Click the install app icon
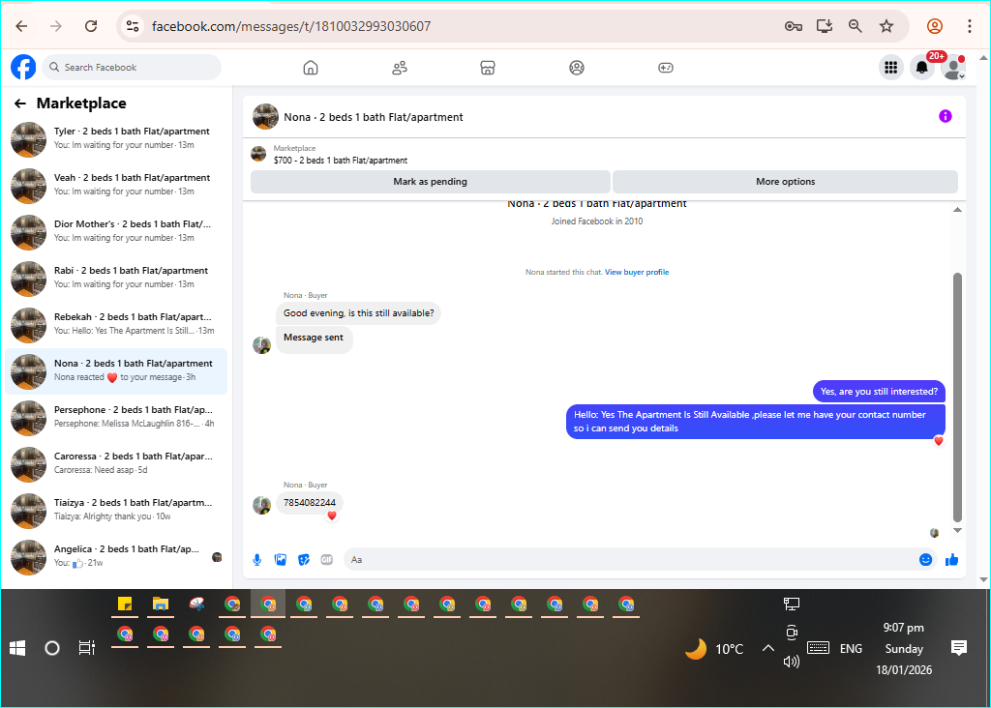Image resolution: width=991 pixels, height=708 pixels. 825,26
